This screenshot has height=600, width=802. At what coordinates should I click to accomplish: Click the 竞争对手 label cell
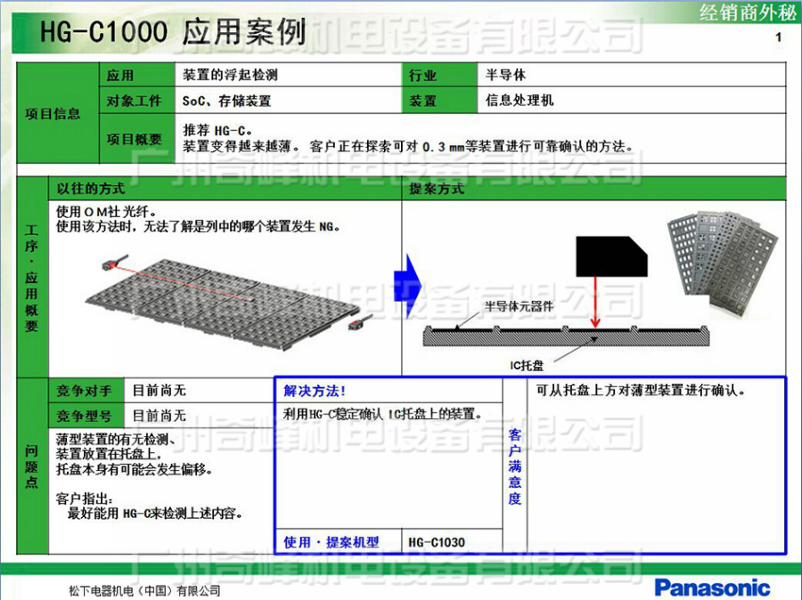(x=85, y=391)
